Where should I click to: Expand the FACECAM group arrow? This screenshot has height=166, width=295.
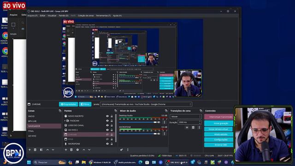pyautogui.click(x=65, y=121)
